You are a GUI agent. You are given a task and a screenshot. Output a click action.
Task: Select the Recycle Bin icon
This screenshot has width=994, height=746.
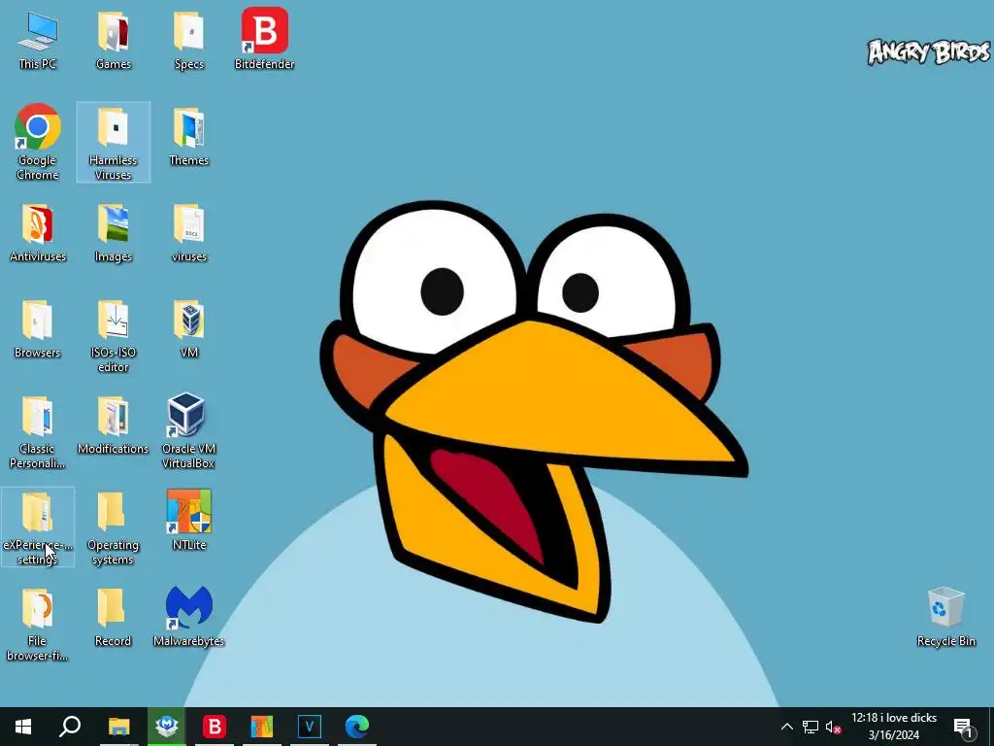(x=945, y=617)
